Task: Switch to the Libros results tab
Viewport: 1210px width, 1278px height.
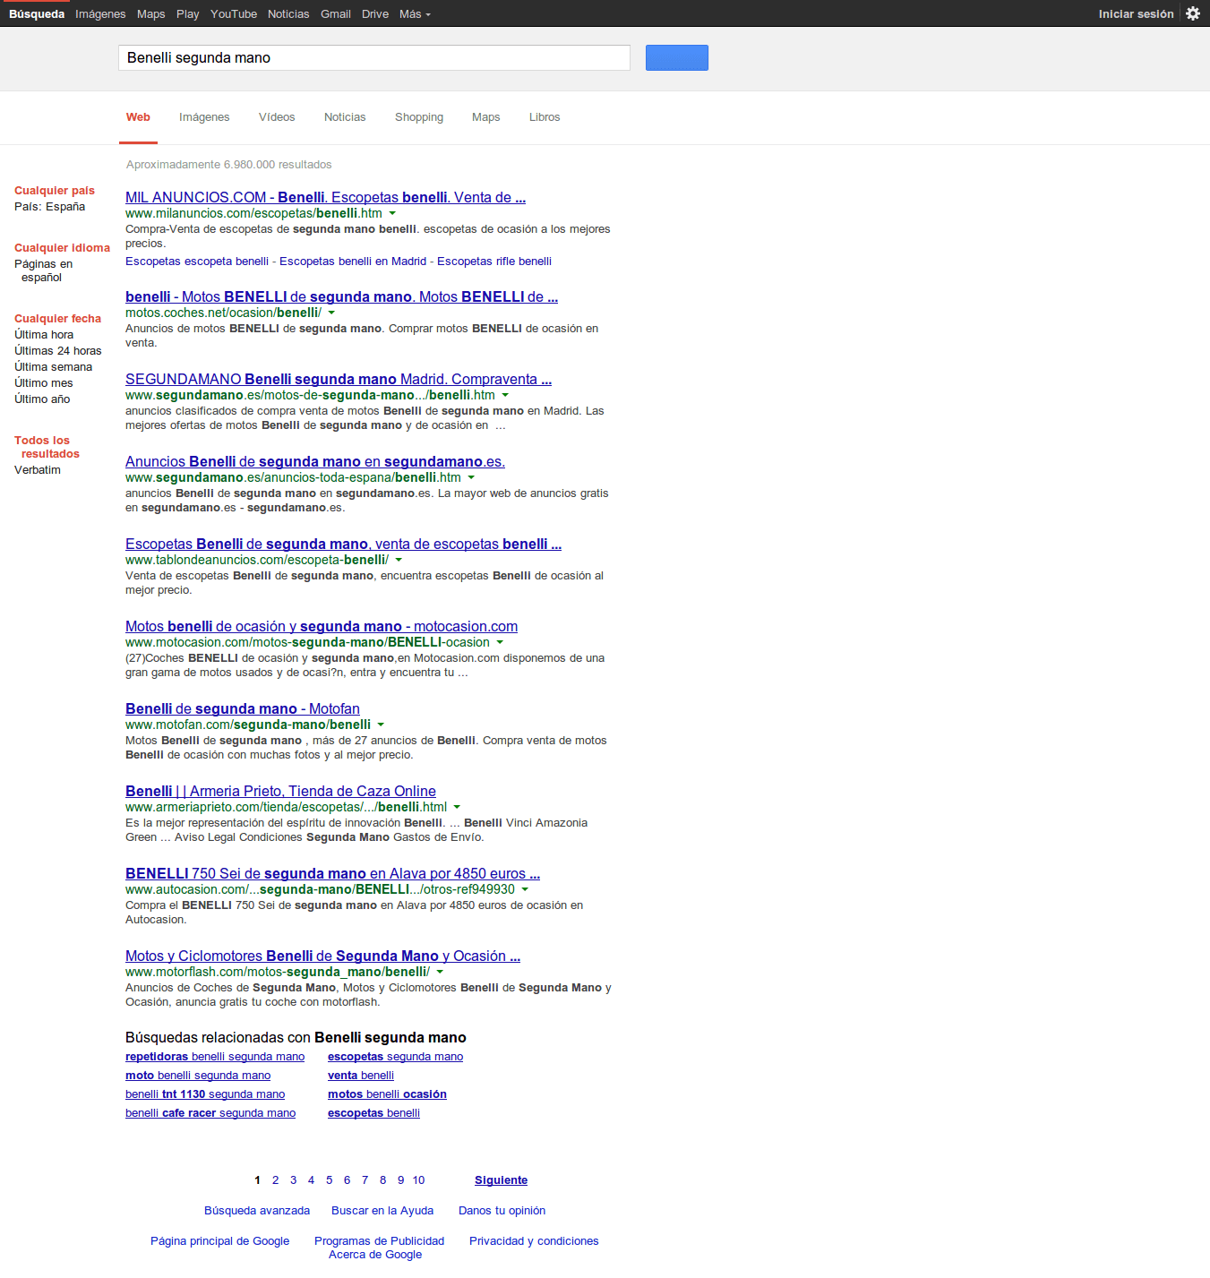Action: 545,117
